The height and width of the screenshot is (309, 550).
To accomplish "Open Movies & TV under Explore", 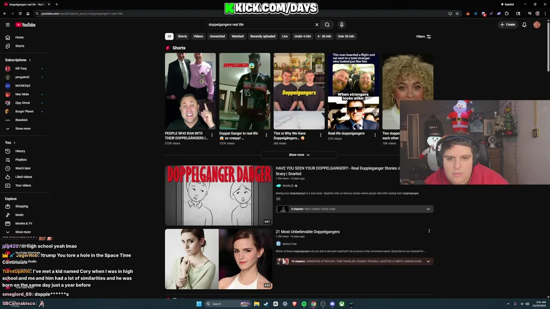I will point(24,224).
